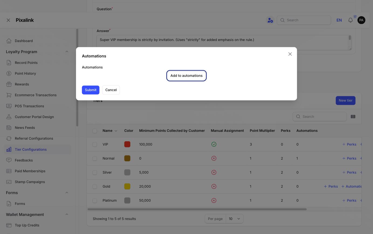Open Stamp Campaigns page

[37, 182]
